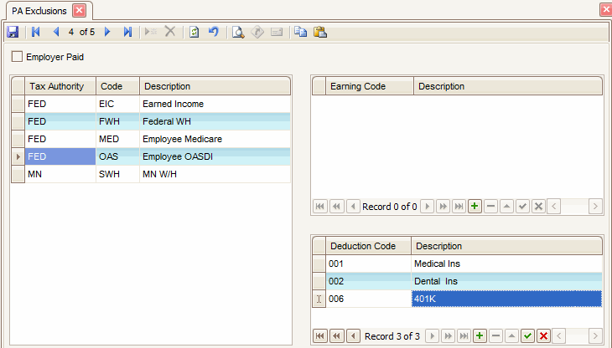This screenshot has height=348, width=612.
Task: Click the Save icon in the toolbar
Action: pyautogui.click(x=13, y=32)
